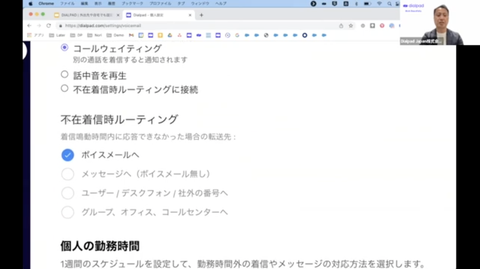Open Spotlight search in menu bar
The height and width of the screenshot is (269, 480).
pos(389,4)
